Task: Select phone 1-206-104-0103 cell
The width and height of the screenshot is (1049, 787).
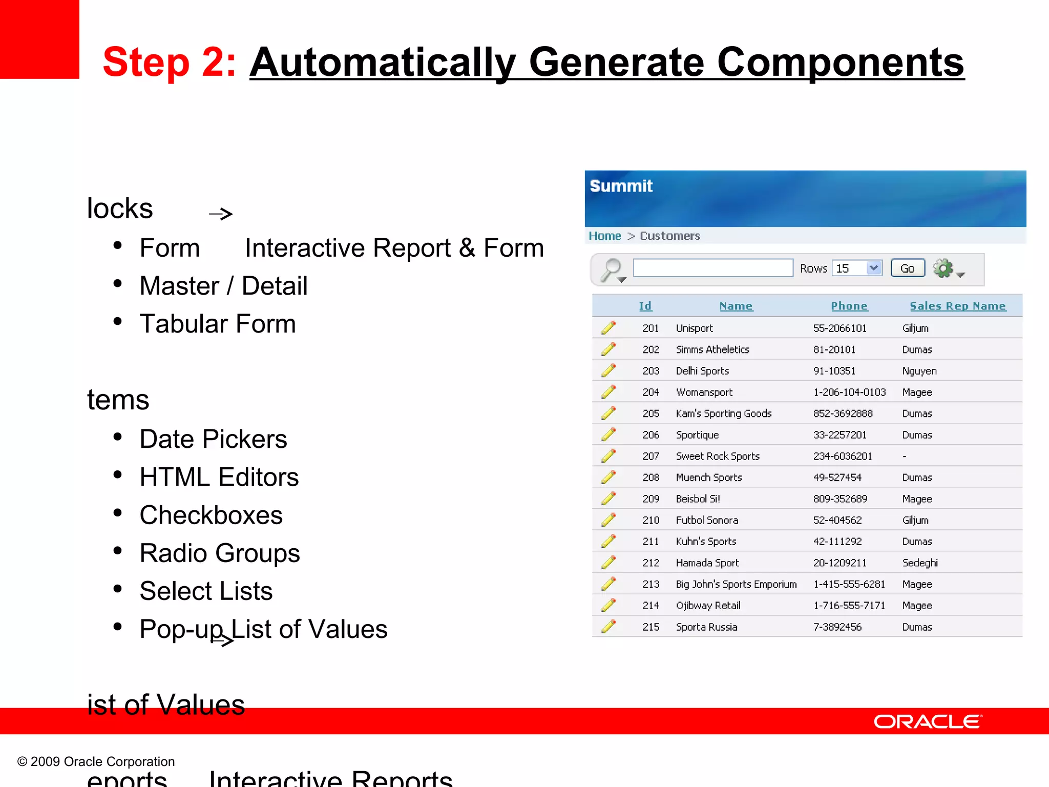Action: [x=849, y=392]
